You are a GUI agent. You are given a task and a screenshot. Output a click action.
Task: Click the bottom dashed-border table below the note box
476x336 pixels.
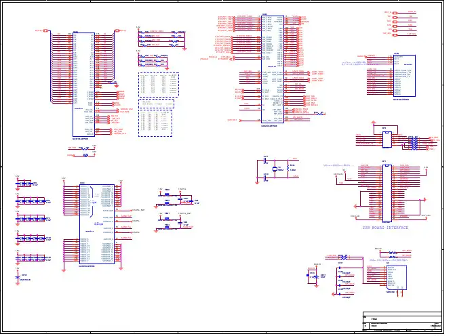click(158, 121)
